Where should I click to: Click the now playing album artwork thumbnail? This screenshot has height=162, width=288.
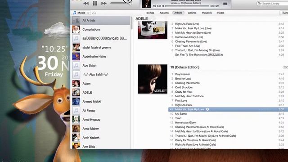click(146, 4)
